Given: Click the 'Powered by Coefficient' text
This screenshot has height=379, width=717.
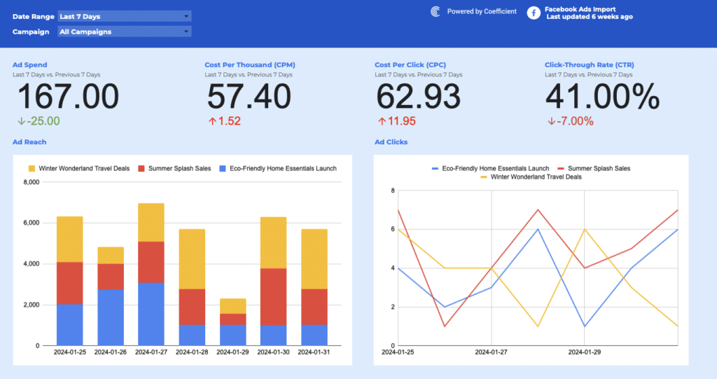Looking at the screenshot, I should coord(482,11).
